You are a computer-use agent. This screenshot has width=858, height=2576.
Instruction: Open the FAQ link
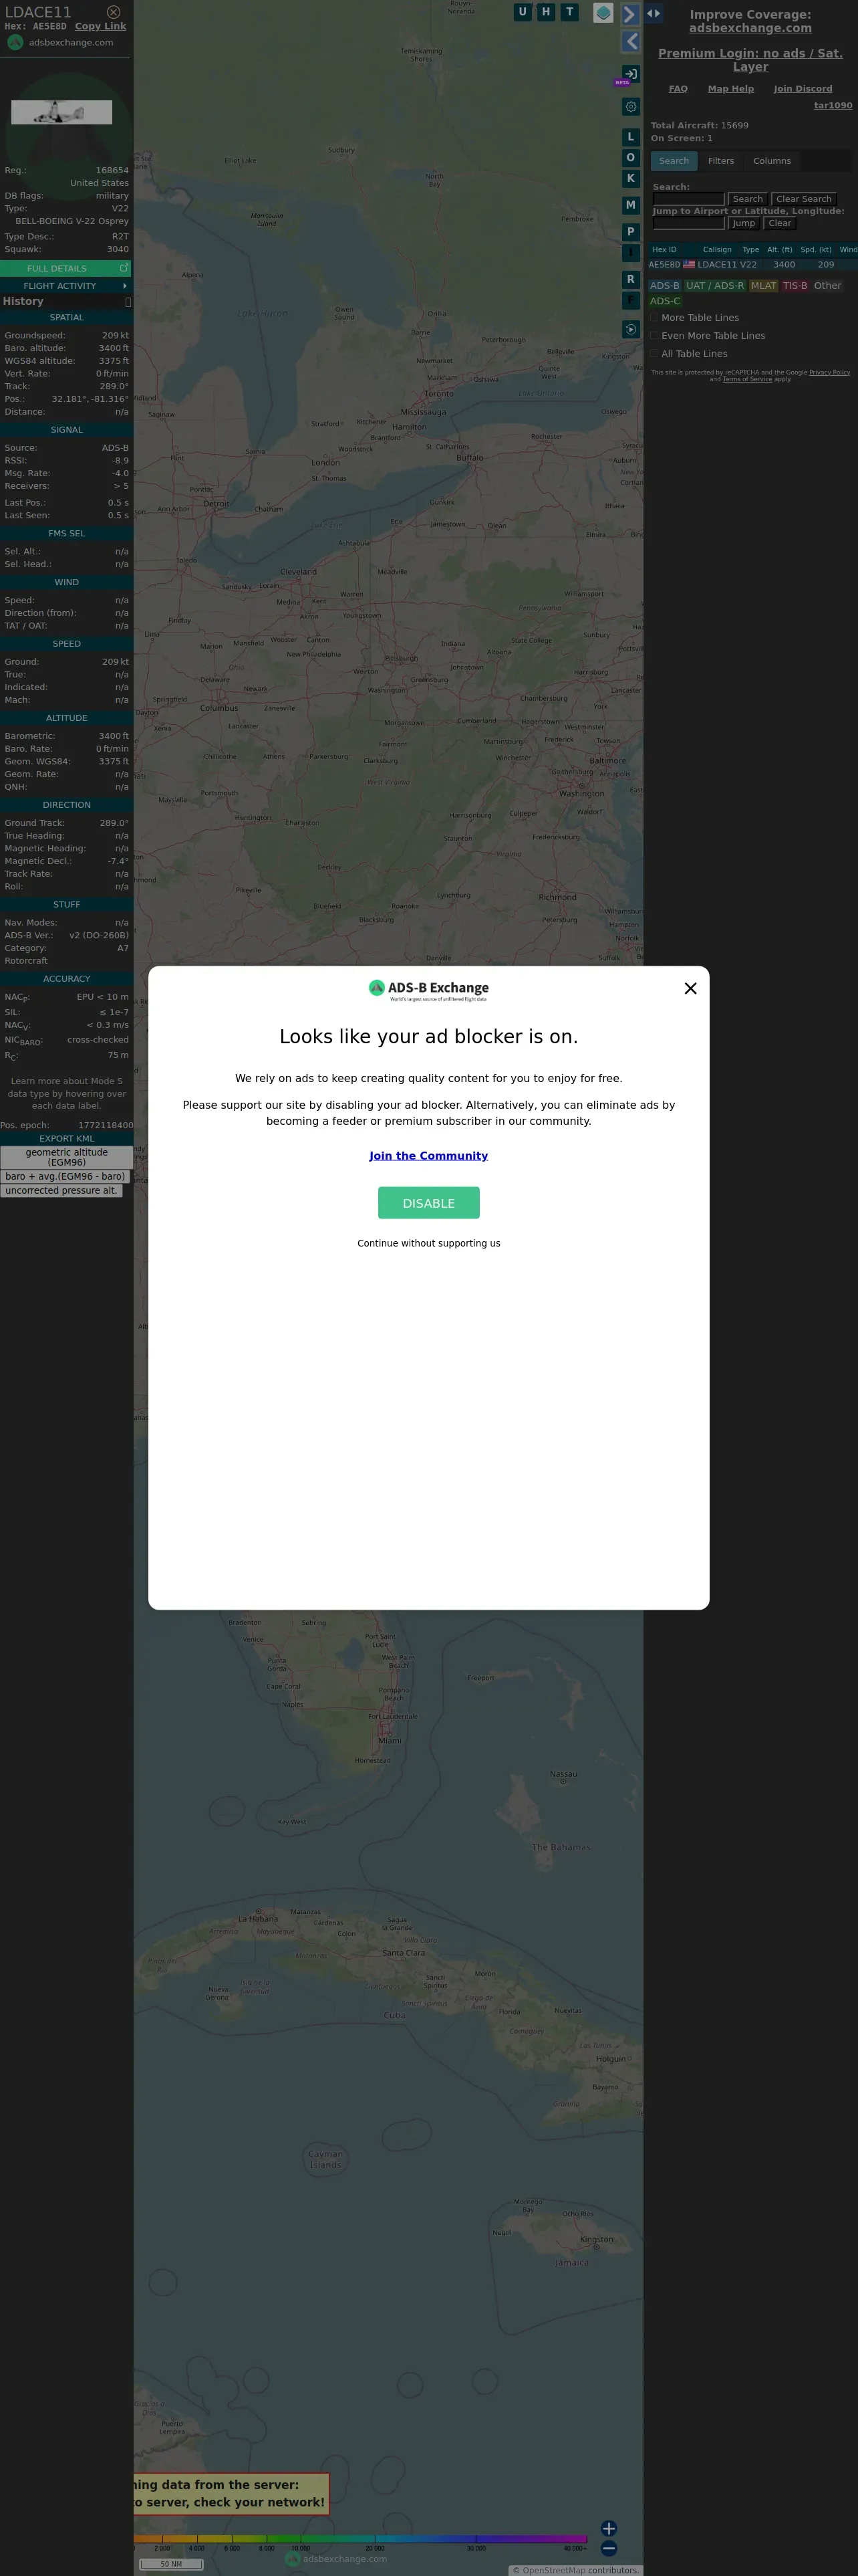[678, 89]
